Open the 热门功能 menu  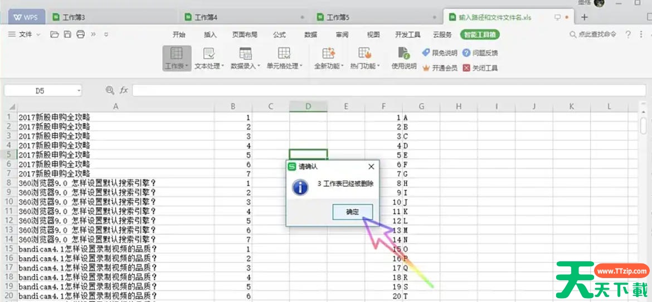[364, 59]
